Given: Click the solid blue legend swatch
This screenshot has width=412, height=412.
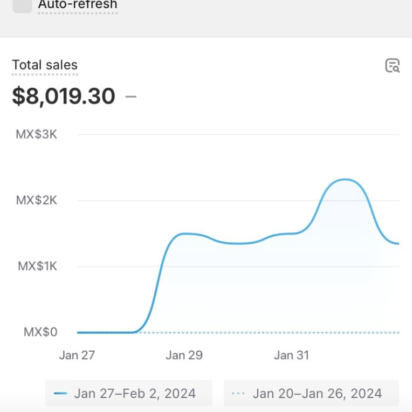Looking at the screenshot, I should [x=60, y=393].
